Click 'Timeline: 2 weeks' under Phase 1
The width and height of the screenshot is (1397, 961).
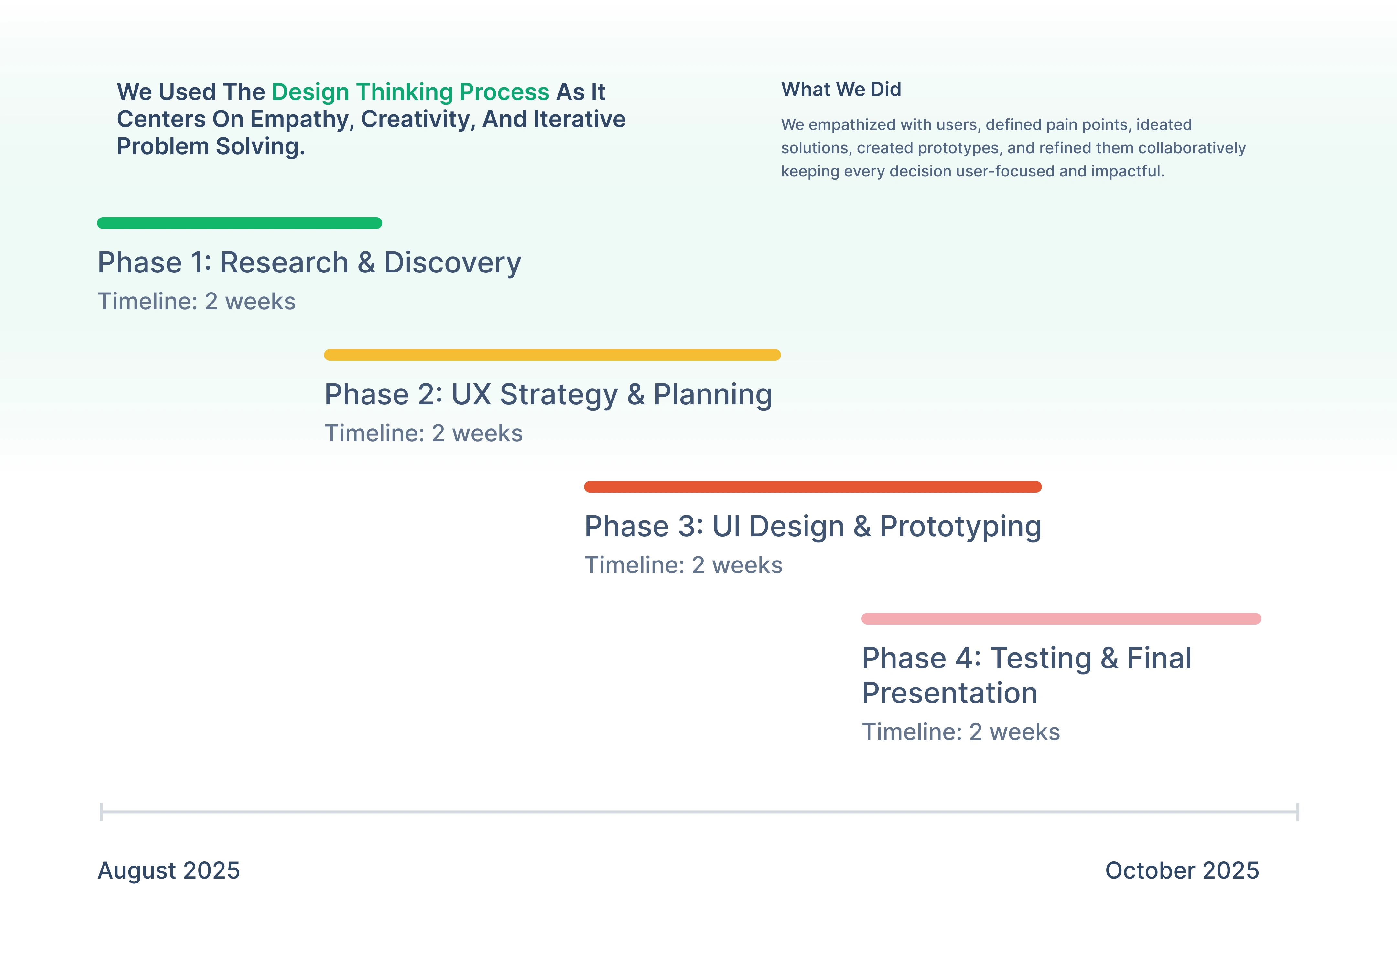click(196, 302)
